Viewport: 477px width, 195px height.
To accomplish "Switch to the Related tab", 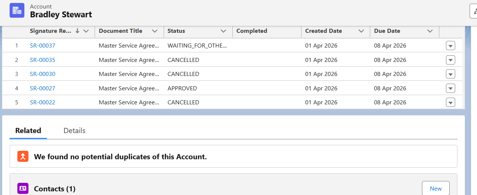I will [28, 130].
